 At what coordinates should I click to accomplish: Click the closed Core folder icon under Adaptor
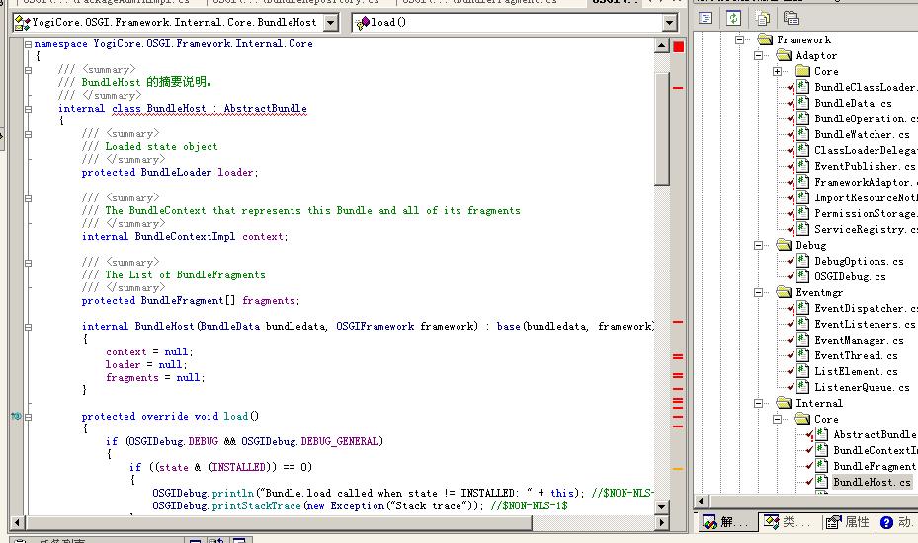click(x=802, y=71)
